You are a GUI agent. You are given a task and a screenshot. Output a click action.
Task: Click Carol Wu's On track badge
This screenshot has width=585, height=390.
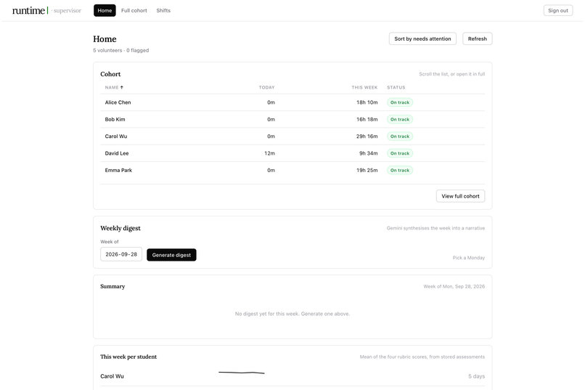coord(400,137)
